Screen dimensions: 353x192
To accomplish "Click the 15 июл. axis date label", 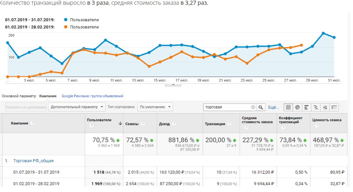I will 160,80.
